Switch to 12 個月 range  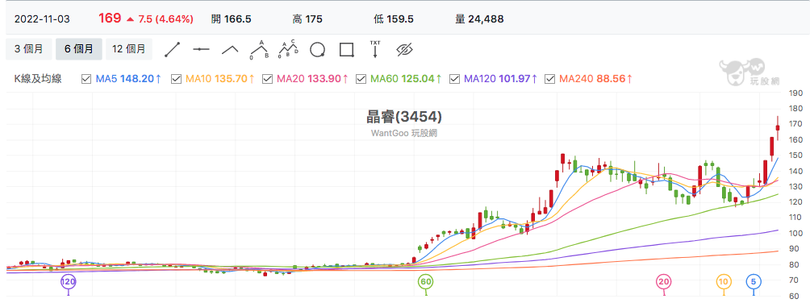(x=129, y=49)
